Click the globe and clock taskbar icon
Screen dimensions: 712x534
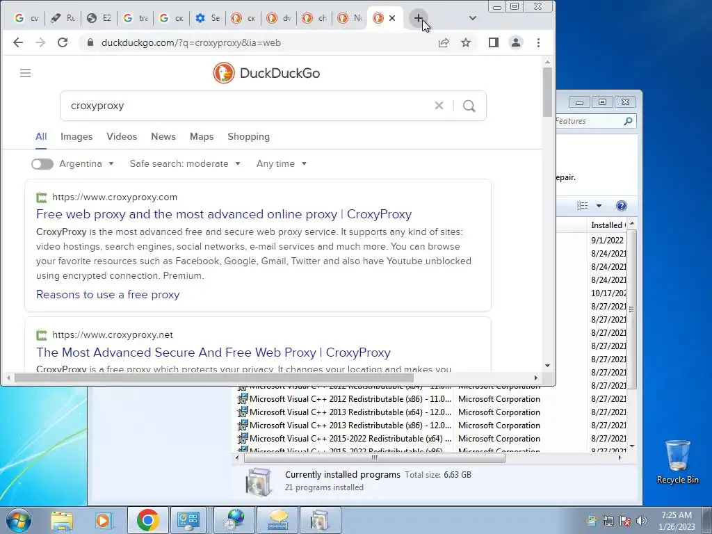point(234,520)
